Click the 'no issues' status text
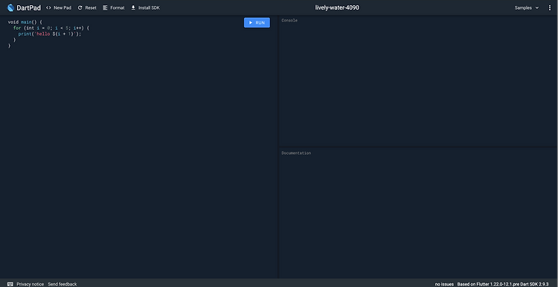558x287 pixels. [x=444, y=284]
